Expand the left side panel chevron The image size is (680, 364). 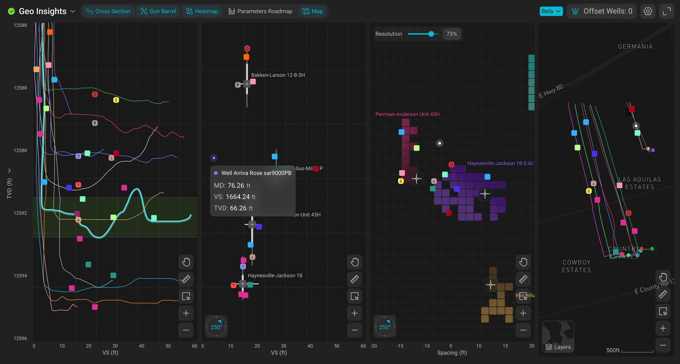click(9, 171)
